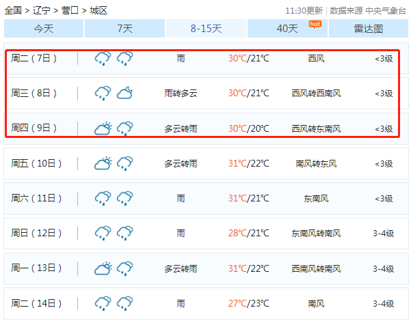Open the 今天 forecast tab
The height and width of the screenshot is (323, 411).
[44, 28]
